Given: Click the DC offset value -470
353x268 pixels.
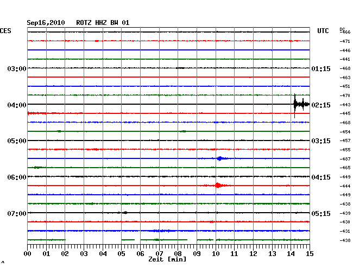Looking at the screenshot, I should point(345,95).
